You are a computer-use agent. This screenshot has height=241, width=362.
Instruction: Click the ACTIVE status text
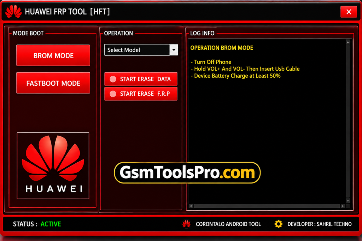tap(51, 224)
